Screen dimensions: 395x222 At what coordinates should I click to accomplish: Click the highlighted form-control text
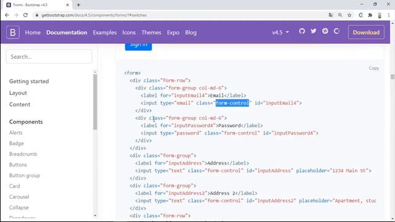(x=232, y=103)
